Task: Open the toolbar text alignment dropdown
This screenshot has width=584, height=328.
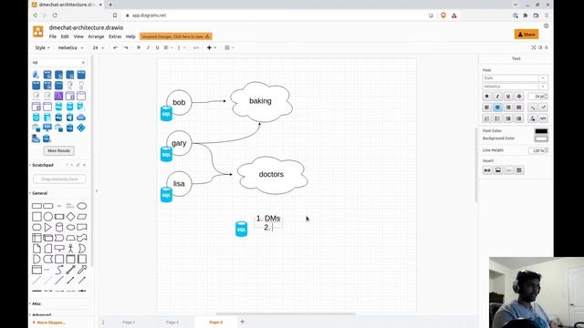Action: (x=167, y=47)
